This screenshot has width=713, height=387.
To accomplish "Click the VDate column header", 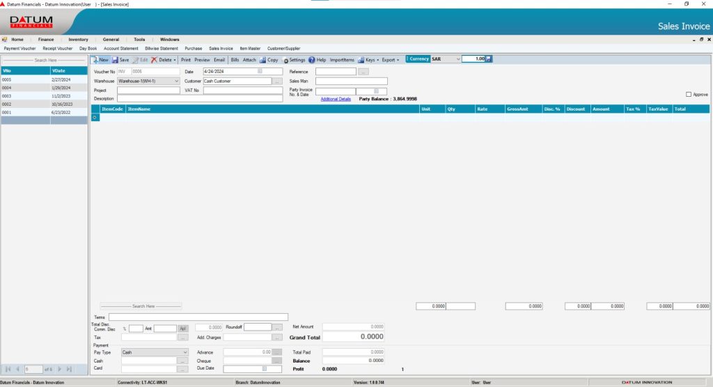I will point(69,71).
